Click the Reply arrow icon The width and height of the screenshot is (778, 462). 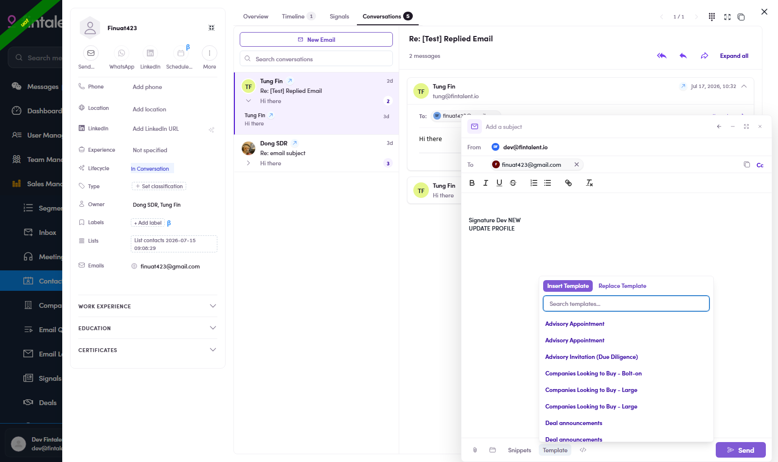(683, 56)
